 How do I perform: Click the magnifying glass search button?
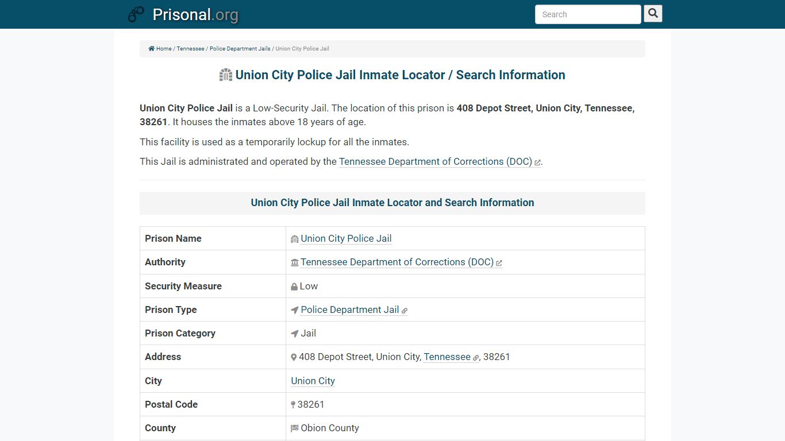[x=653, y=13]
